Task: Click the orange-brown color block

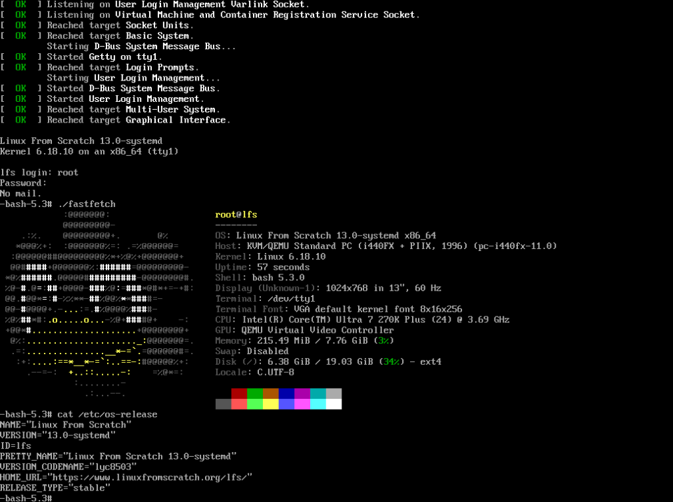Action: [x=271, y=393]
